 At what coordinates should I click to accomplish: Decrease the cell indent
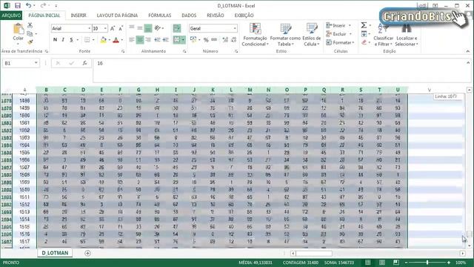157,39
